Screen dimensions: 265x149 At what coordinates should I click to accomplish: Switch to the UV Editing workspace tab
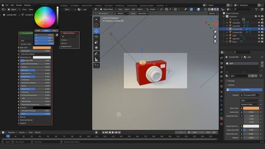coord(75,5)
